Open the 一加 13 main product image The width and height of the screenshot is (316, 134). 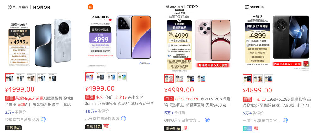pos(277,41)
